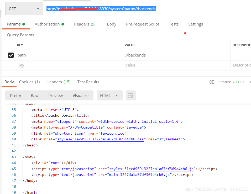This screenshot has width=251, height=194.
Task: Click the favicon.ico link in the response
Action: (x=112, y=133)
